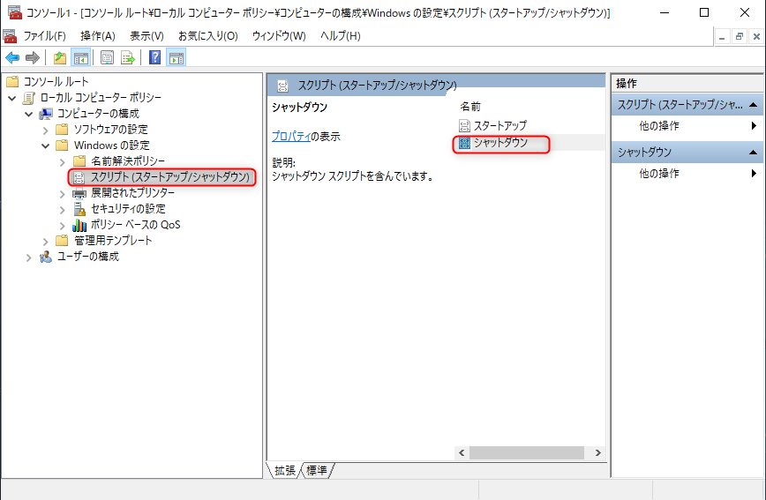The height and width of the screenshot is (500, 766).
Task: Expand 名前解決ポリシー node
Action: pyautogui.click(x=63, y=162)
